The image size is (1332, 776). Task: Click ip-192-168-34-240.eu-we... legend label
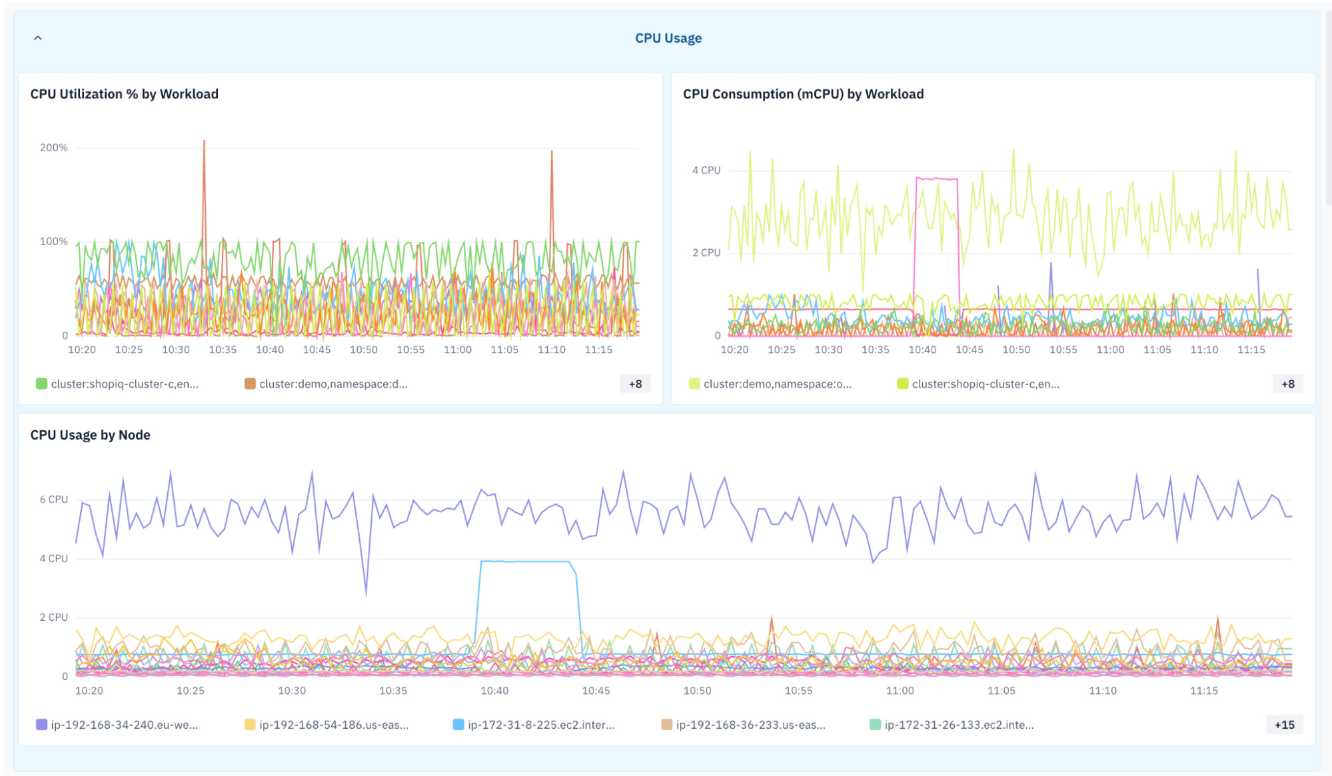(125, 725)
